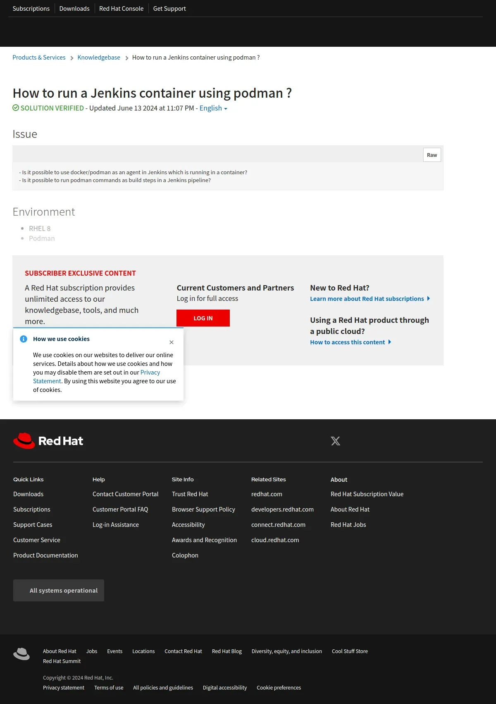Learn more about Red Hat subscriptions
The width and height of the screenshot is (496, 704).
(x=370, y=299)
